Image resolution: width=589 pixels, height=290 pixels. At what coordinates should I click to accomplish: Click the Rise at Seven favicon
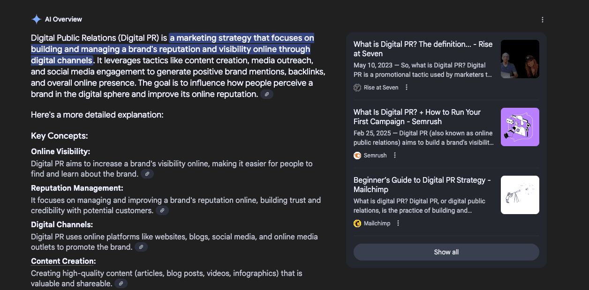click(357, 88)
